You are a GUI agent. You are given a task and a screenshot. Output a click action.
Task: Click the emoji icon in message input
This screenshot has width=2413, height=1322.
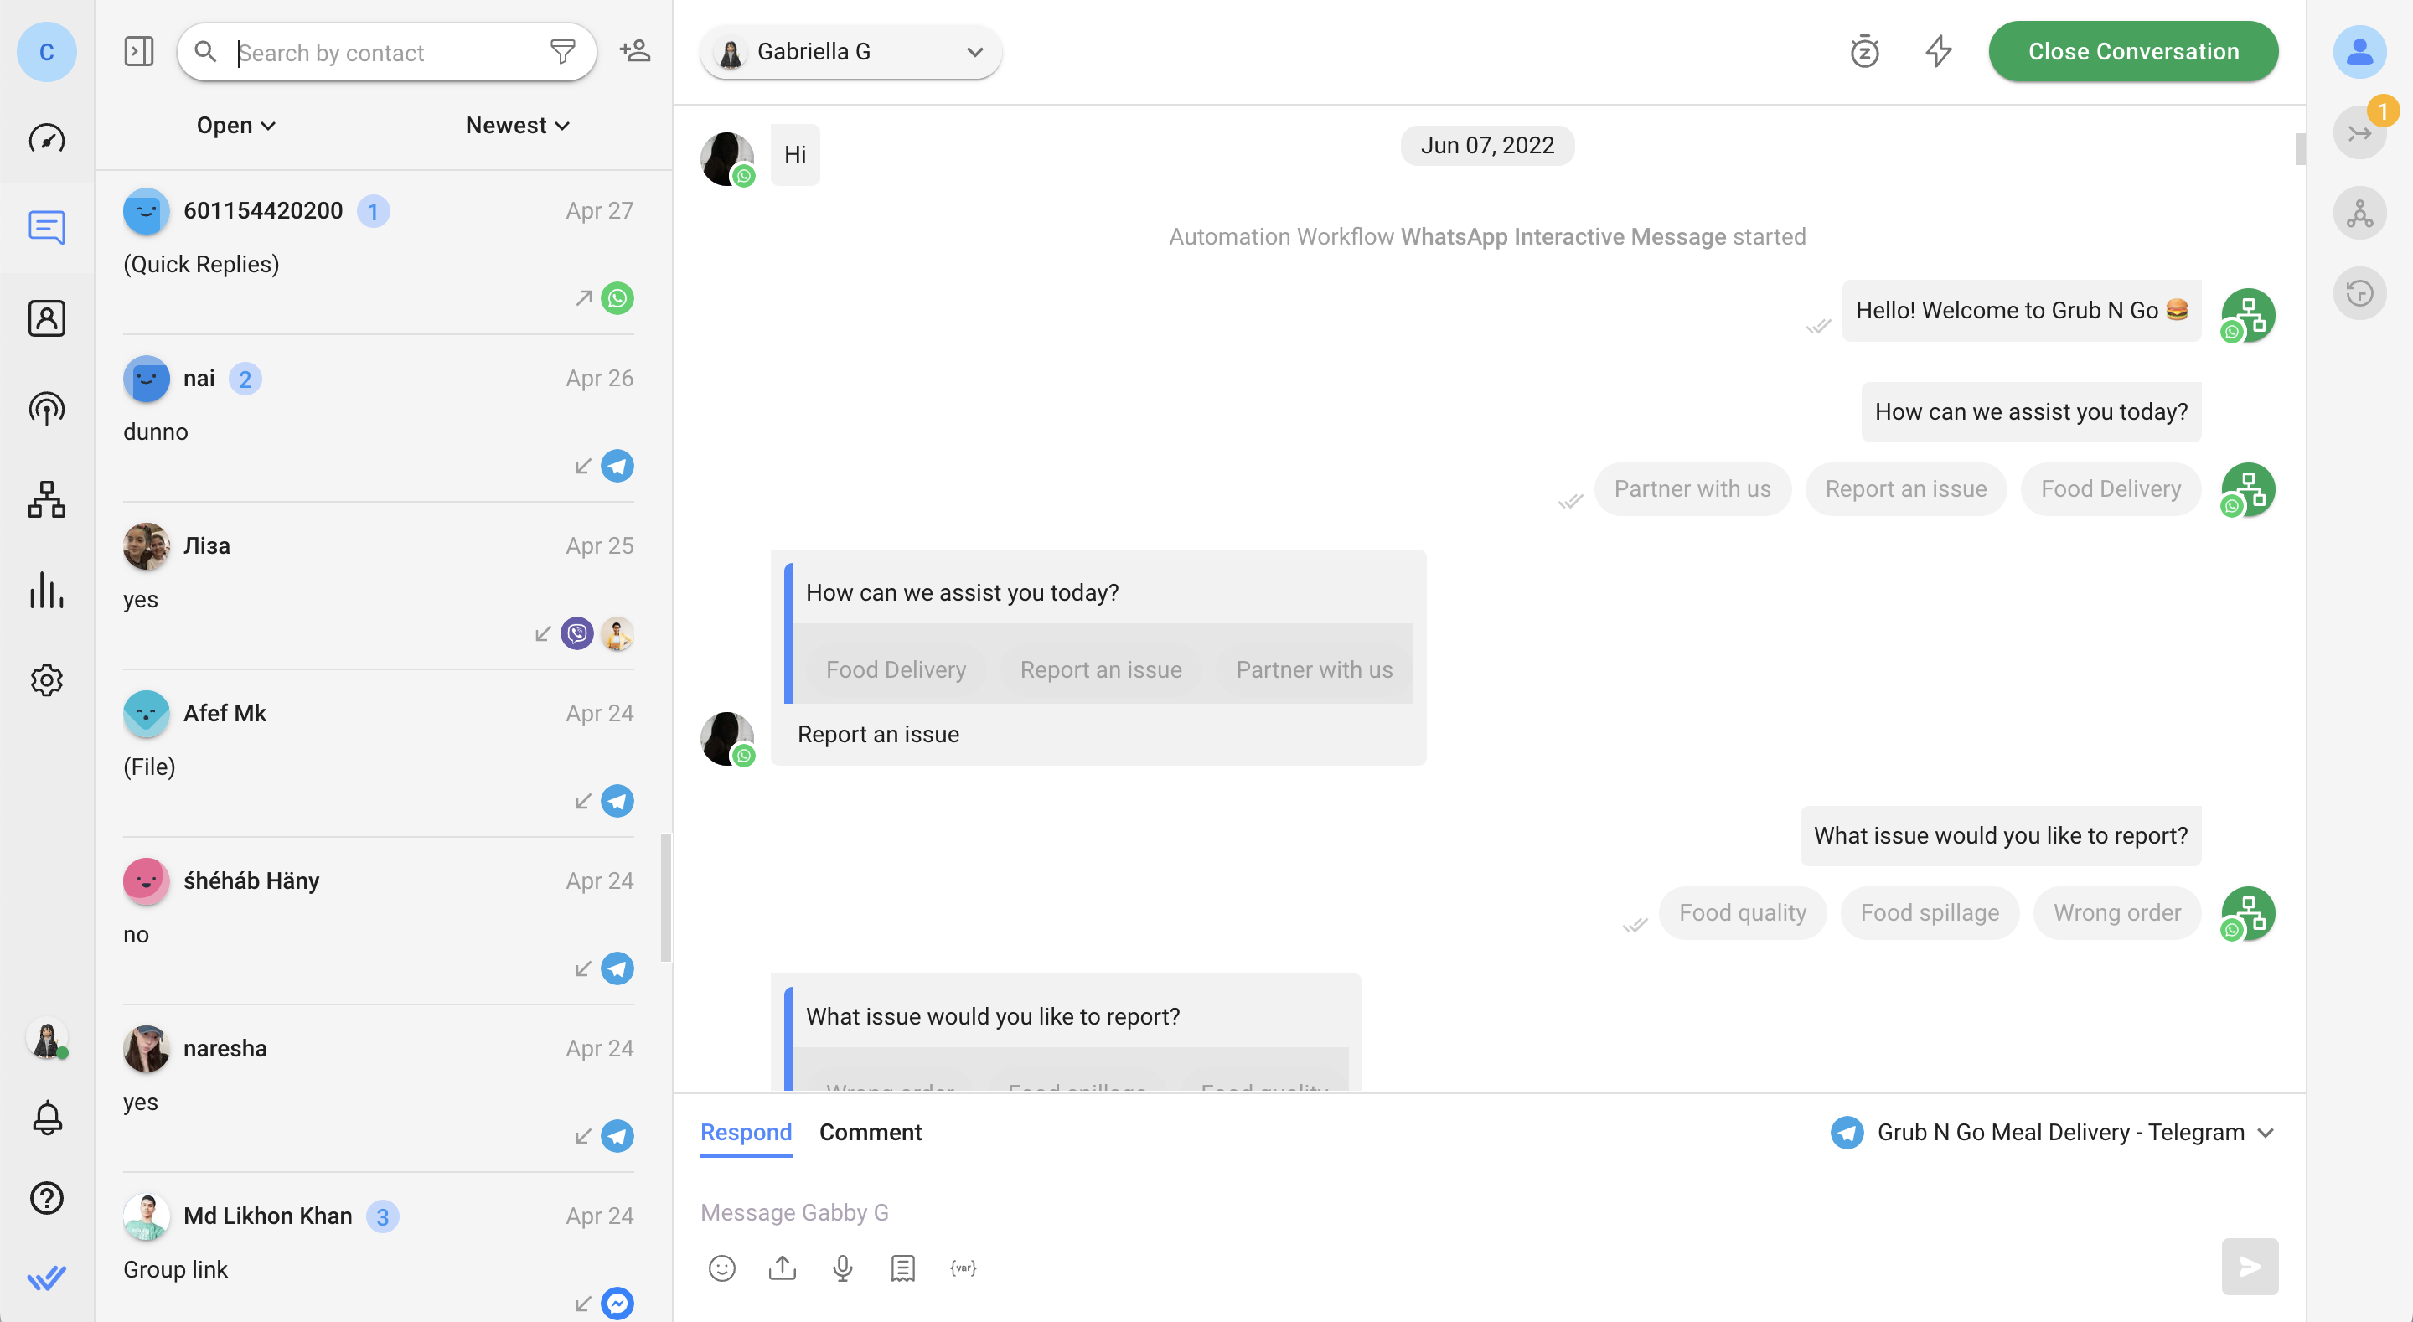pos(721,1268)
